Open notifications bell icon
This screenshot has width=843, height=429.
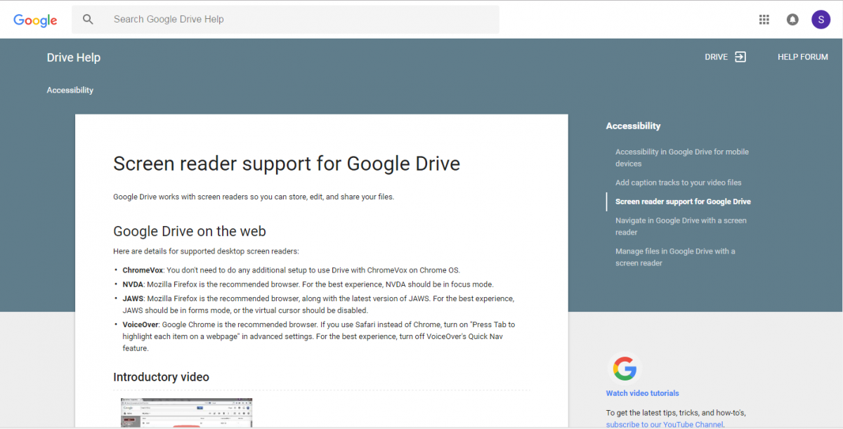[792, 20]
